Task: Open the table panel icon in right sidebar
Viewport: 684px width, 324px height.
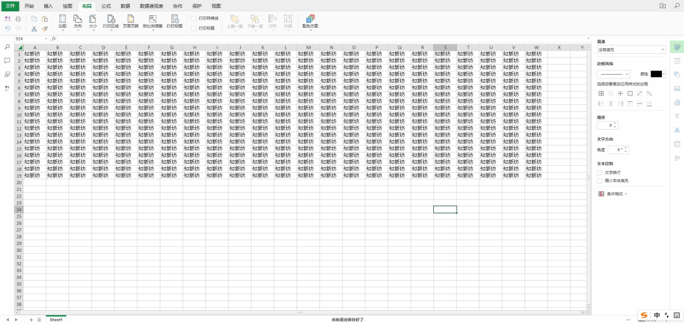Action: tap(677, 61)
